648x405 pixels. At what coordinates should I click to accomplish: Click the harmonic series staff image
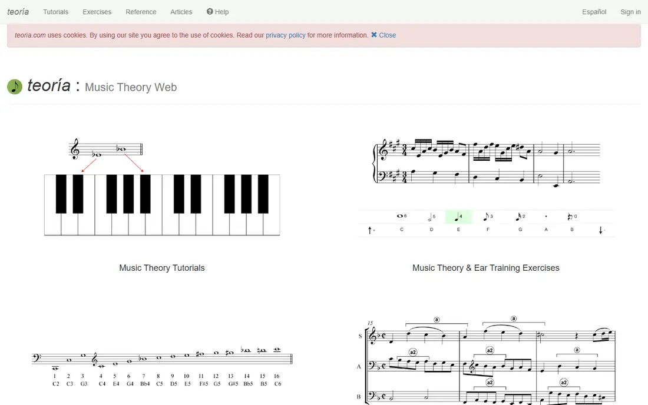pos(162,367)
